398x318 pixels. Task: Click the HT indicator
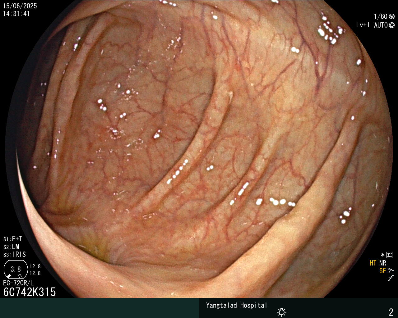tap(373, 263)
